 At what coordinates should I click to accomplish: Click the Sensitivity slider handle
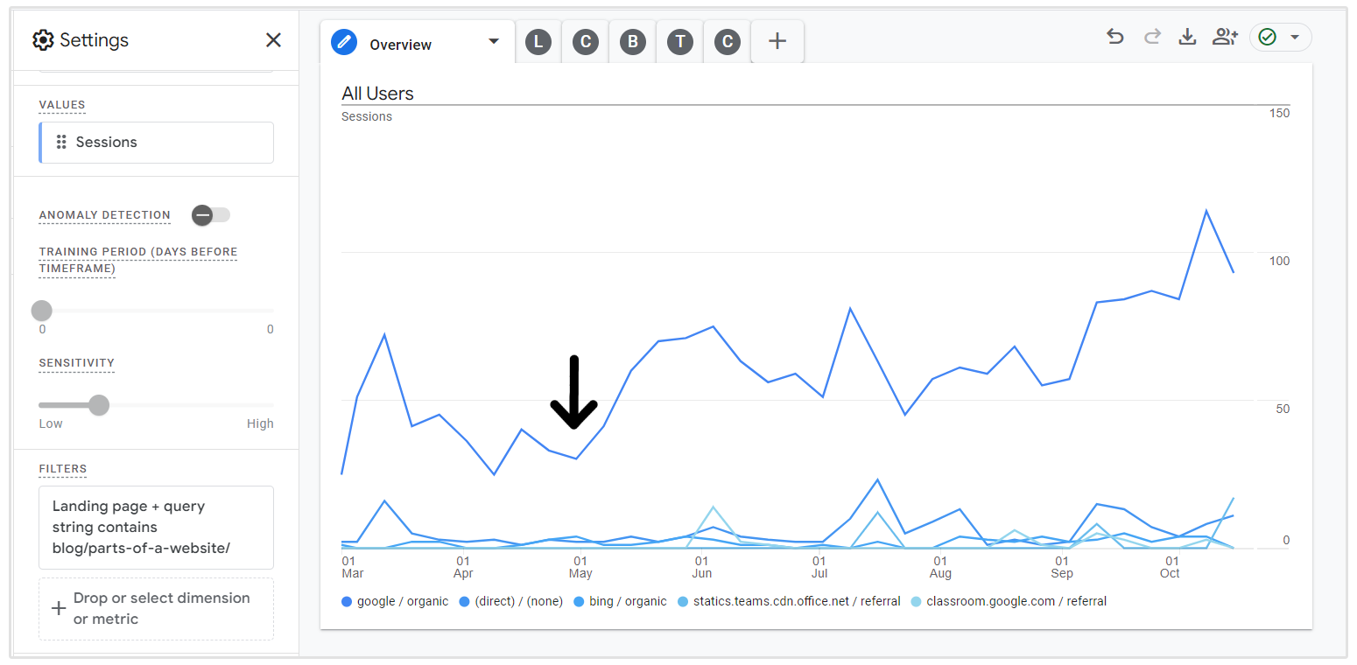[x=99, y=405]
